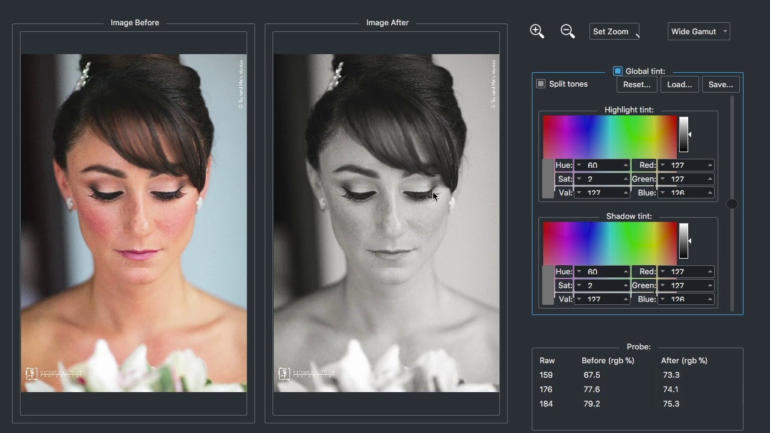The height and width of the screenshot is (433, 770).
Task: Click Shadow tint Blue value 126
Action: point(678,299)
